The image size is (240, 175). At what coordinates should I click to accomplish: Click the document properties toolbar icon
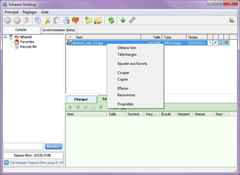click(x=66, y=20)
